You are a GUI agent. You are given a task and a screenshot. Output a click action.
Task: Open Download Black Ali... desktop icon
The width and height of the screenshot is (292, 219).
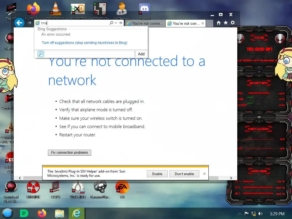(x=11, y=192)
